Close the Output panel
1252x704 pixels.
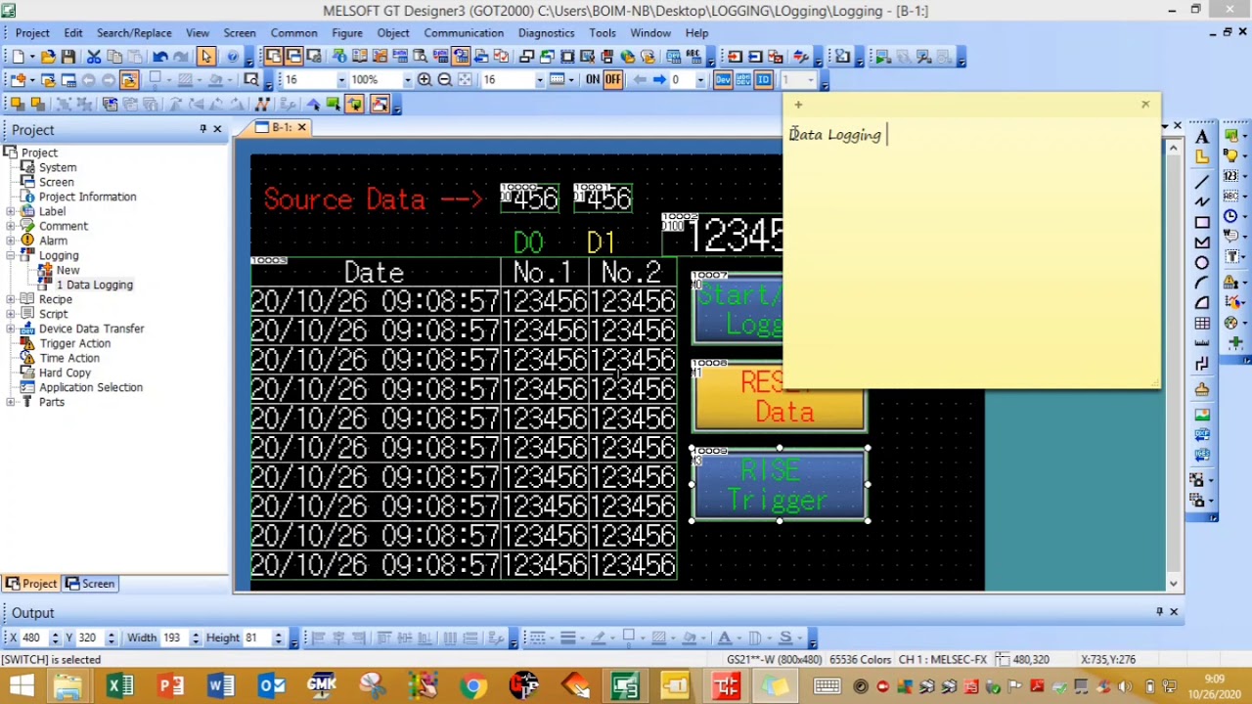(1174, 612)
